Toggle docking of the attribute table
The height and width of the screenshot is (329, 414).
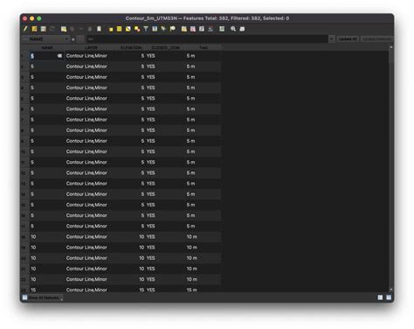242,29
